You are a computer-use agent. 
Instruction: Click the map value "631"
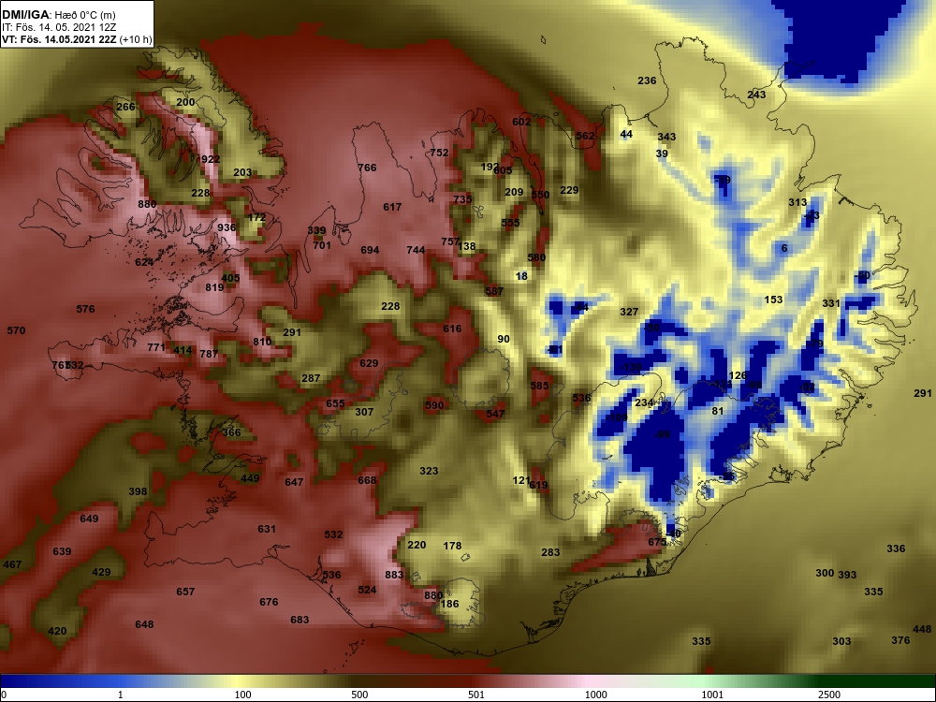tap(267, 529)
